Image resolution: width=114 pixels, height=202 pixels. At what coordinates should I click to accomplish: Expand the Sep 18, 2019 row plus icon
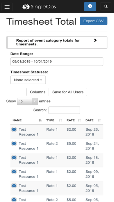pos(14,157)
